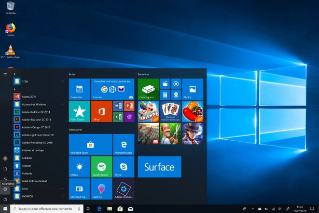Open the Météo weather tile

coord(79,167)
